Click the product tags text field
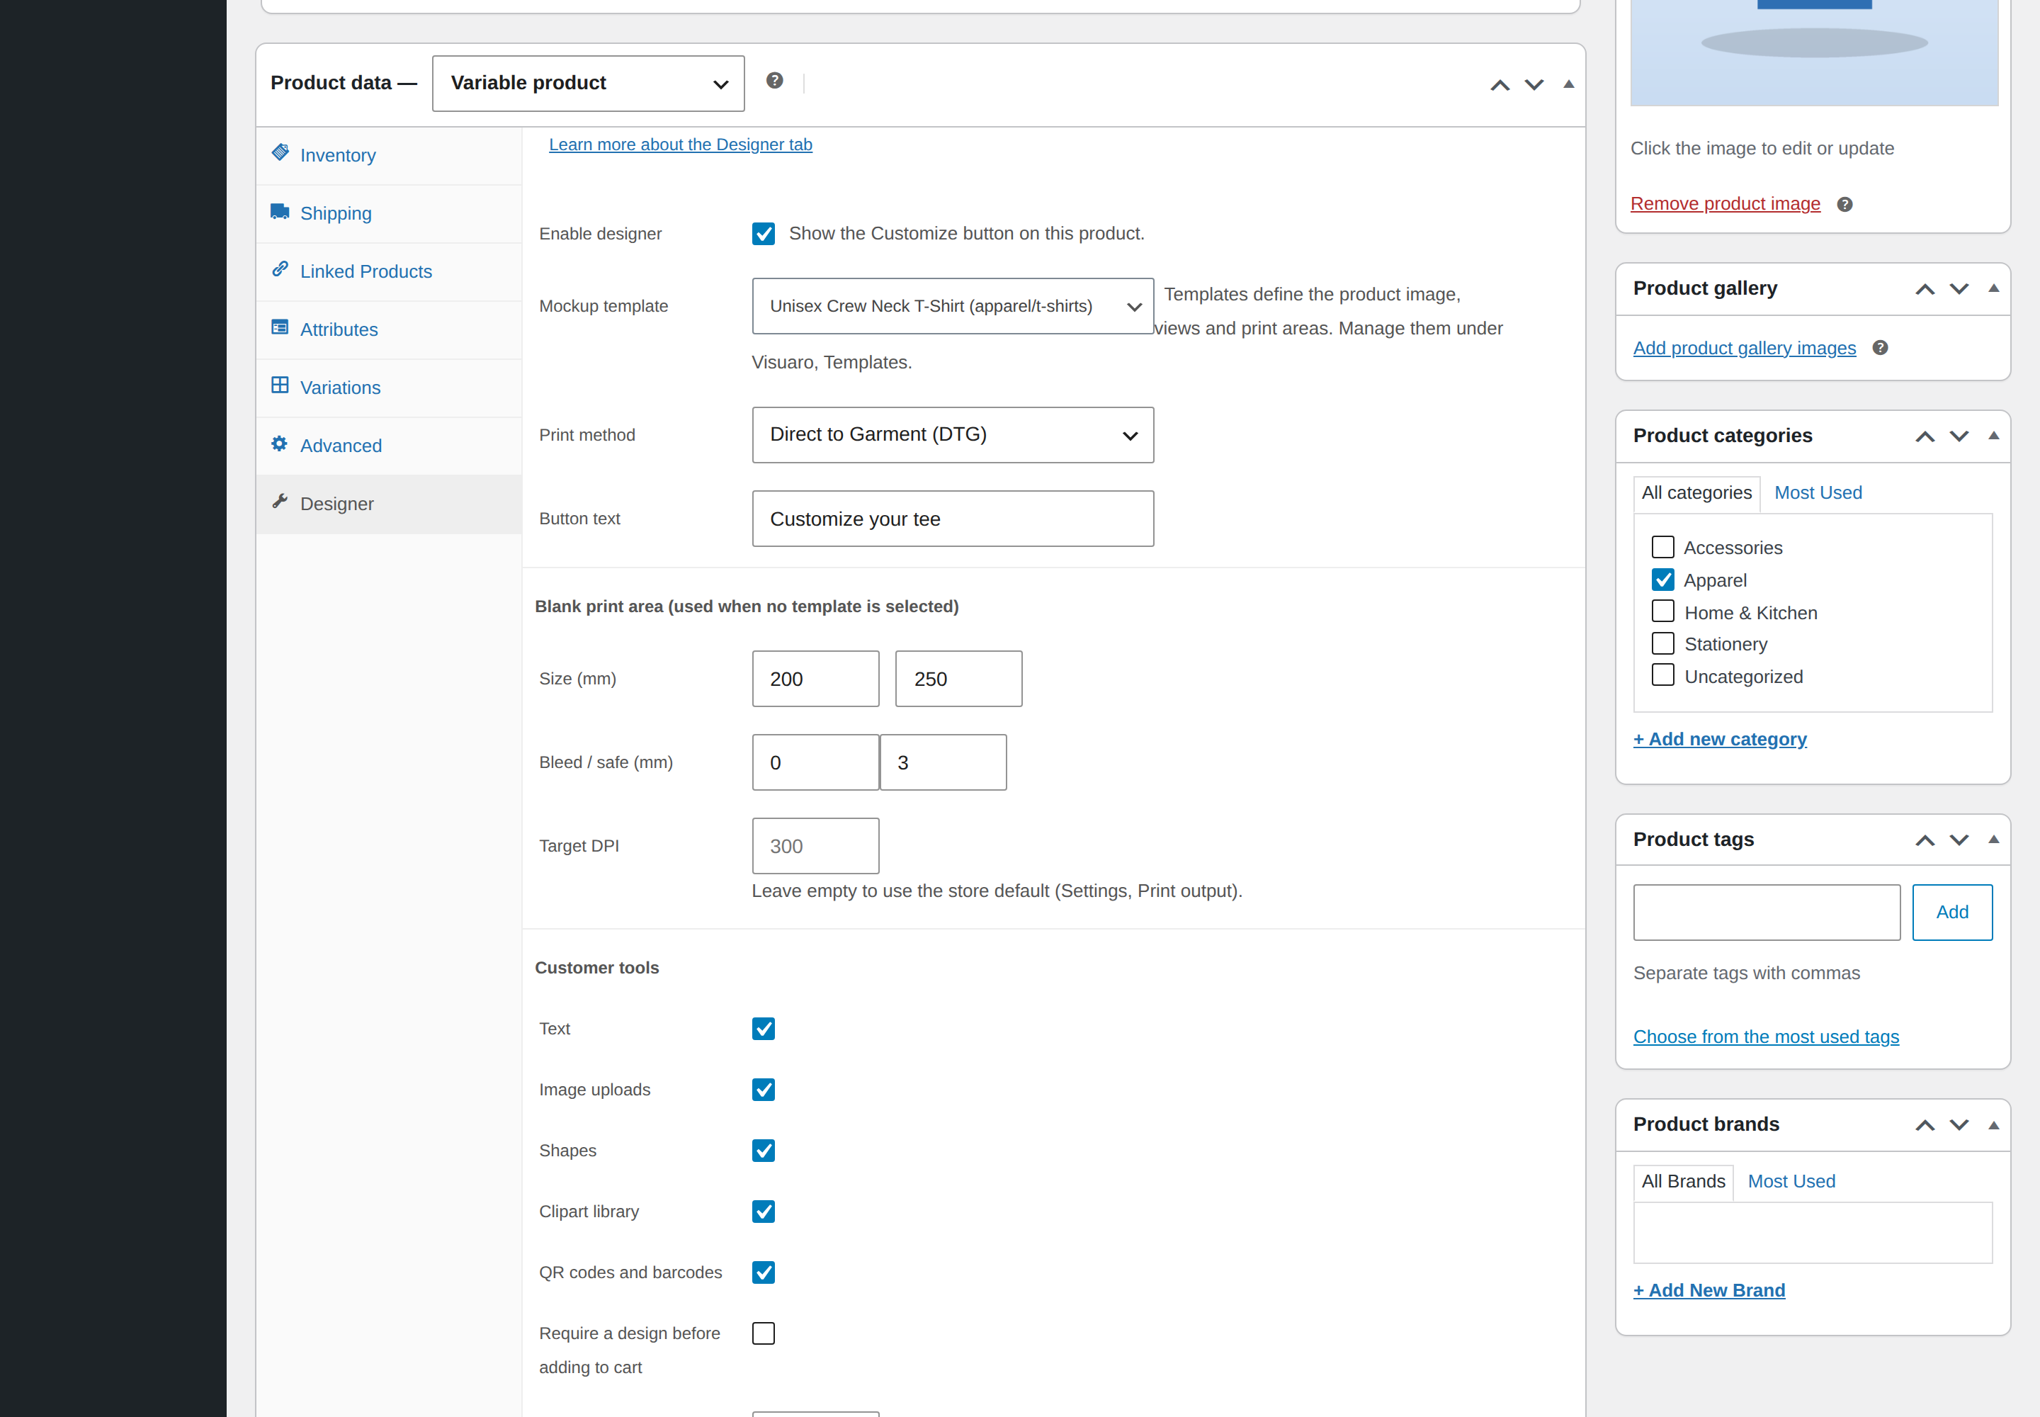The height and width of the screenshot is (1417, 2040). click(x=1767, y=913)
